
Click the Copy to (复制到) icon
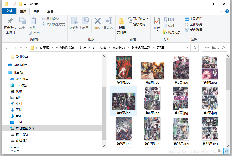click(x=85, y=21)
